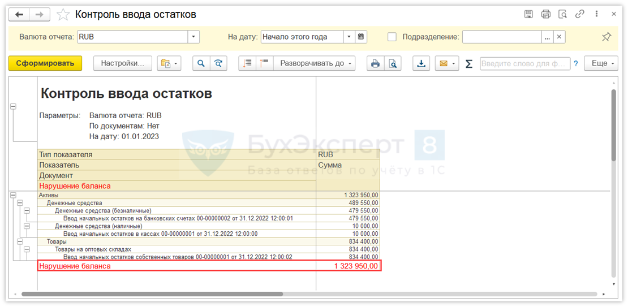Image resolution: width=628 pixels, height=307 pixels.
Task: Open Настройки... settings button
Action: pos(123,63)
